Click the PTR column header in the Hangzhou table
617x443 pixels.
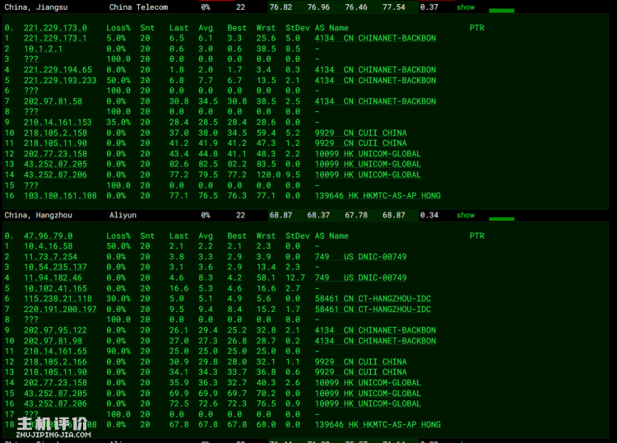pyautogui.click(x=477, y=235)
